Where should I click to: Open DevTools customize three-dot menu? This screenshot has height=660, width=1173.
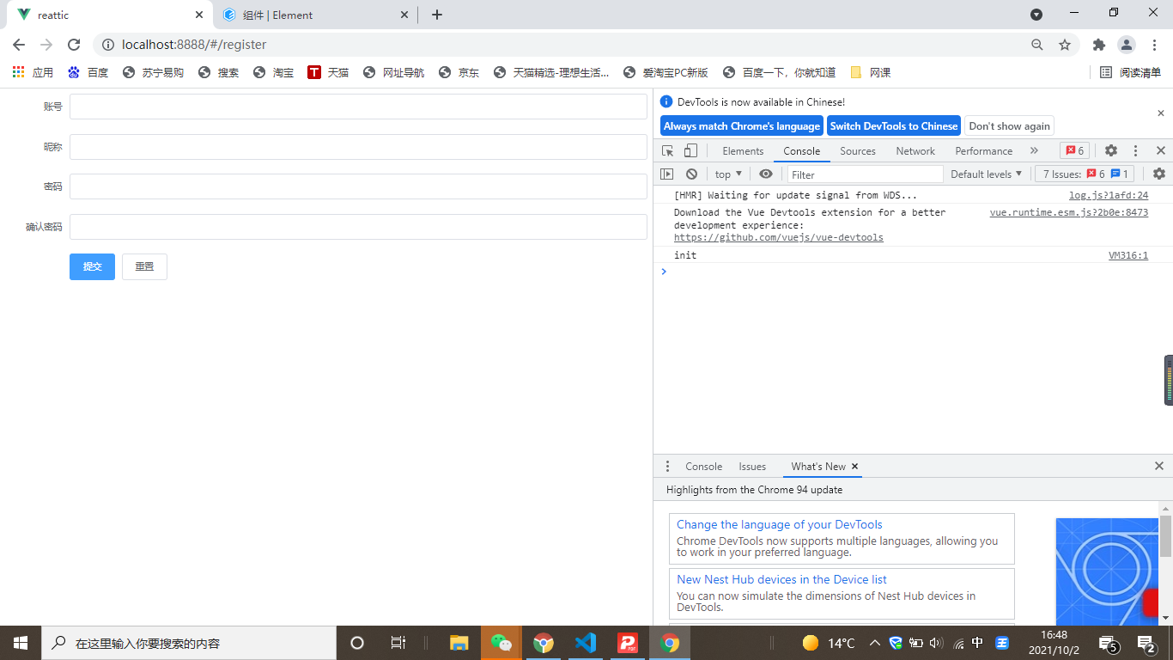coord(1135,150)
